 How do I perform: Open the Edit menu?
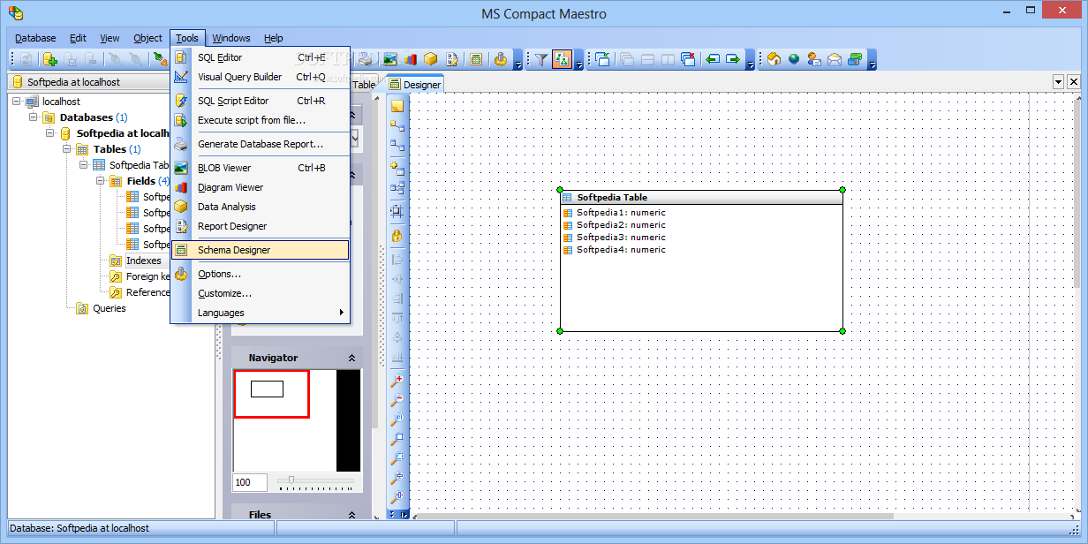click(78, 38)
